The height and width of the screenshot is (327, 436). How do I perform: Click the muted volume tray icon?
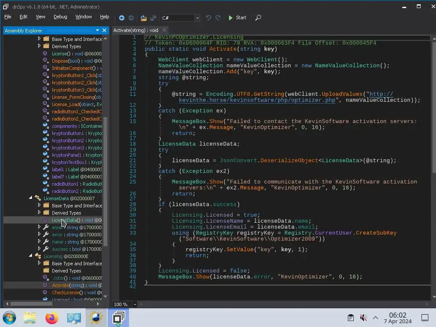click(363, 318)
